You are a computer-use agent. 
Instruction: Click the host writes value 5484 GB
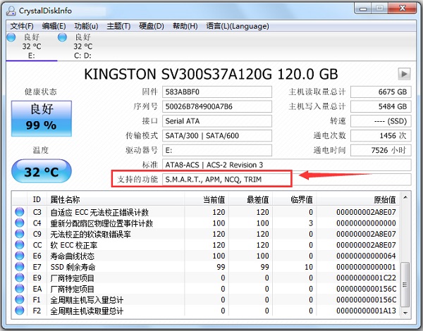(381, 106)
